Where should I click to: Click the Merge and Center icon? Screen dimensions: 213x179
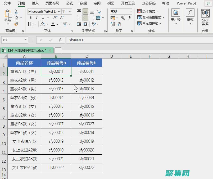[x=98, y=17]
